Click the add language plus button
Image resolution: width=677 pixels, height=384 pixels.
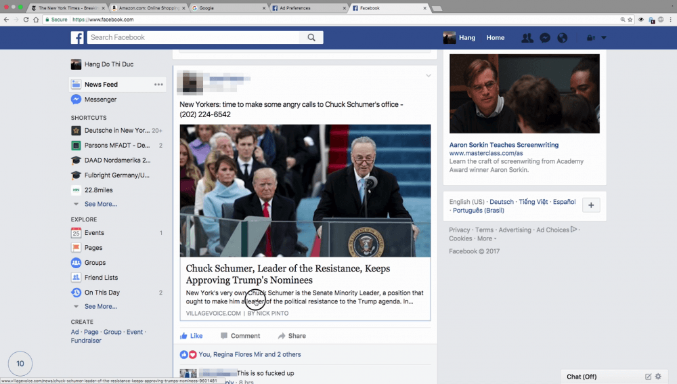pos(590,206)
